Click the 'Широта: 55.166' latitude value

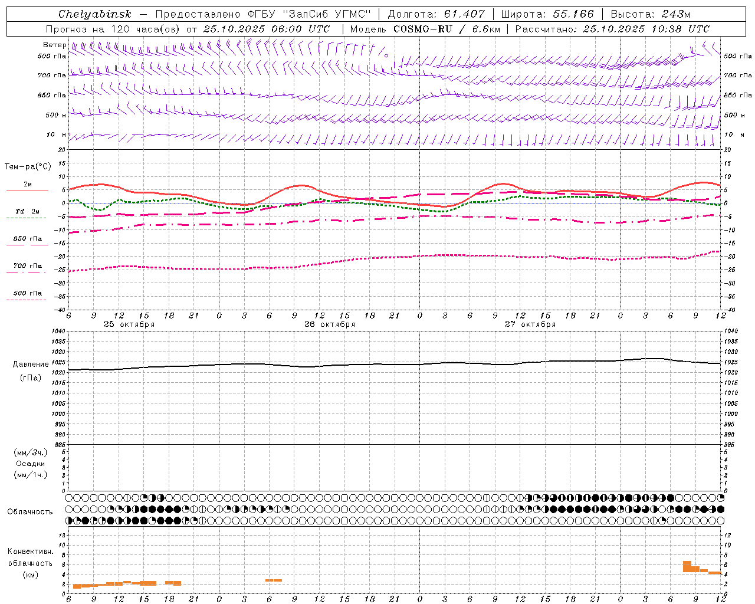[547, 14]
